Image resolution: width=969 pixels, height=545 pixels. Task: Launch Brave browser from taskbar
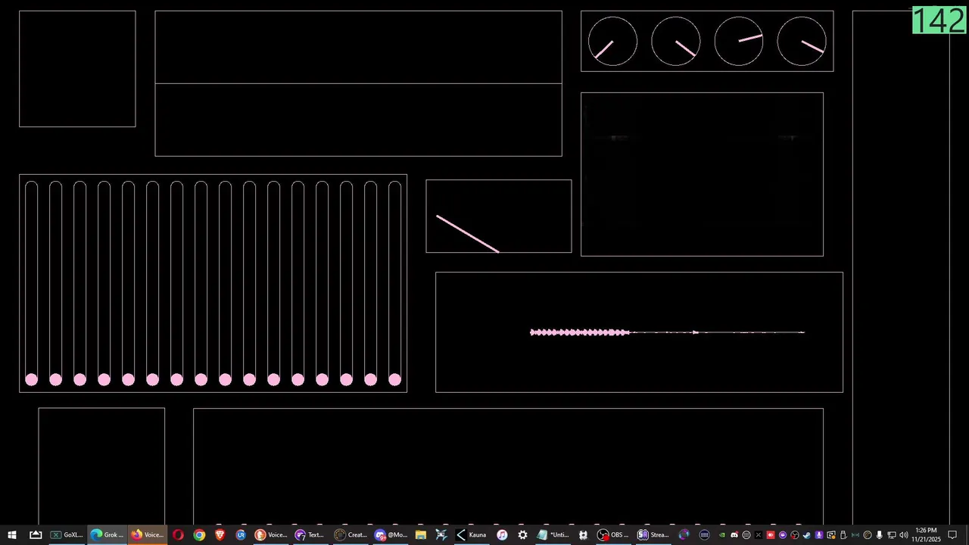pyautogui.click(x=220, y=534)
